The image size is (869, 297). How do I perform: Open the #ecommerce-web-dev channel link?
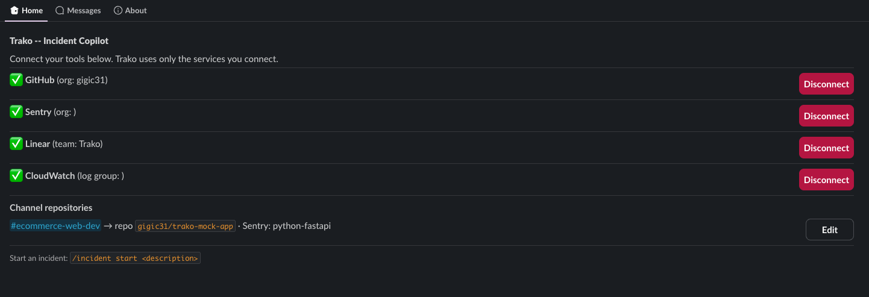pyautogui.click(x=55, y=226)
